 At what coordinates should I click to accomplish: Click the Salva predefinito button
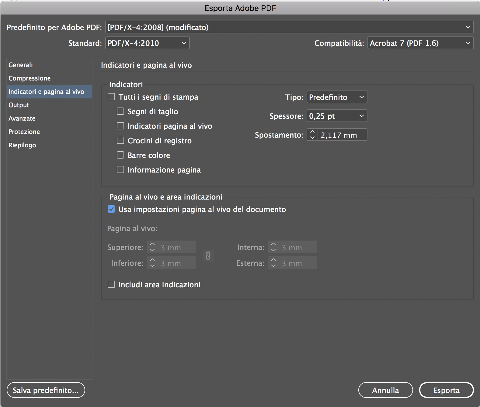point(46,390)
